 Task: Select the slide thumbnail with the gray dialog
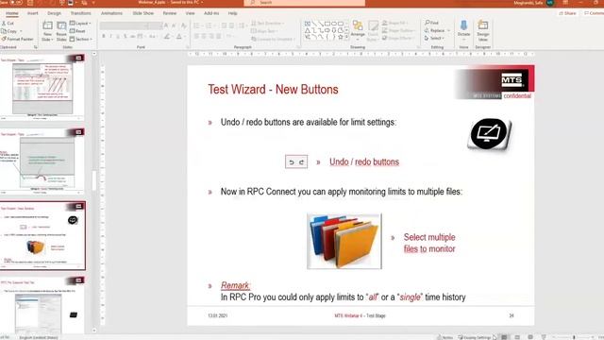42,161
